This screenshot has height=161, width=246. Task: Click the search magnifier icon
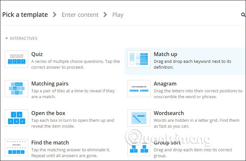(243, 15)
